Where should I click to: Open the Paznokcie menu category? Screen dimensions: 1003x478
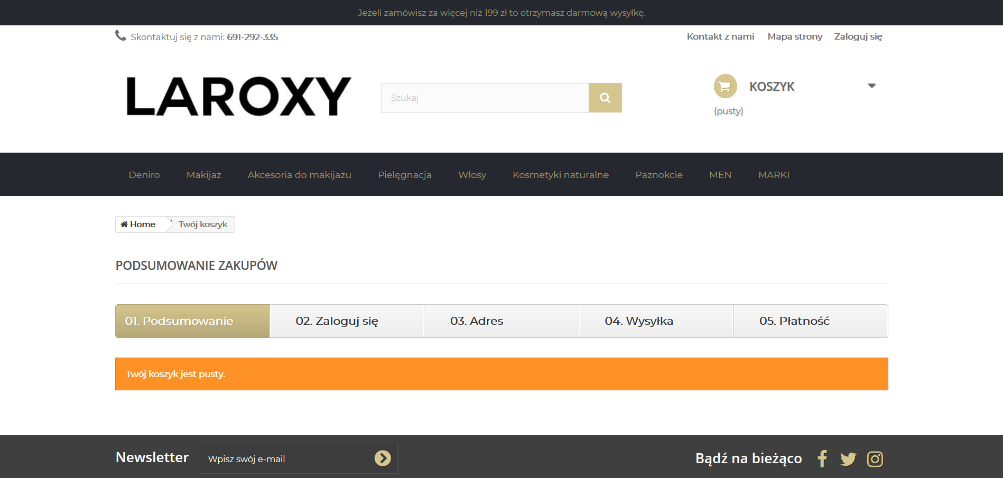(x=659, y=175)
